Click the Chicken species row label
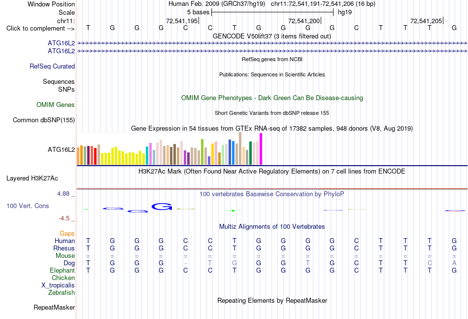The height and width of the screenshot is (319, 468). coord(63,278)
